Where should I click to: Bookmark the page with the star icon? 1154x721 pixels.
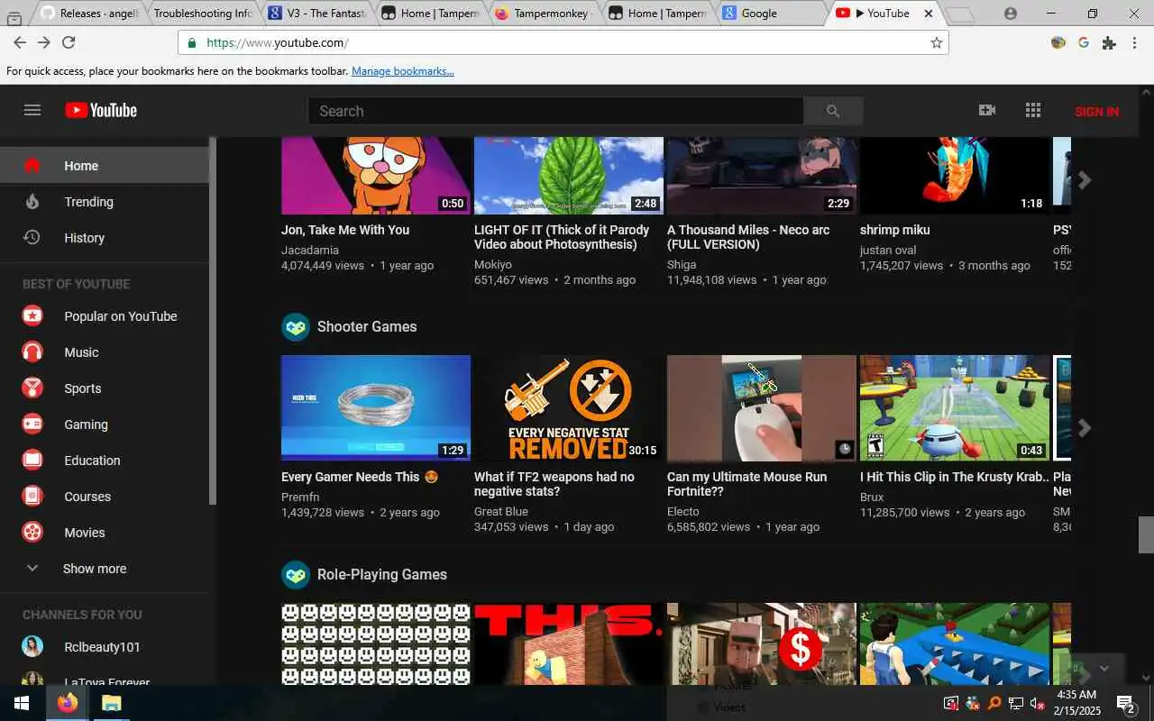coord(936,42)
